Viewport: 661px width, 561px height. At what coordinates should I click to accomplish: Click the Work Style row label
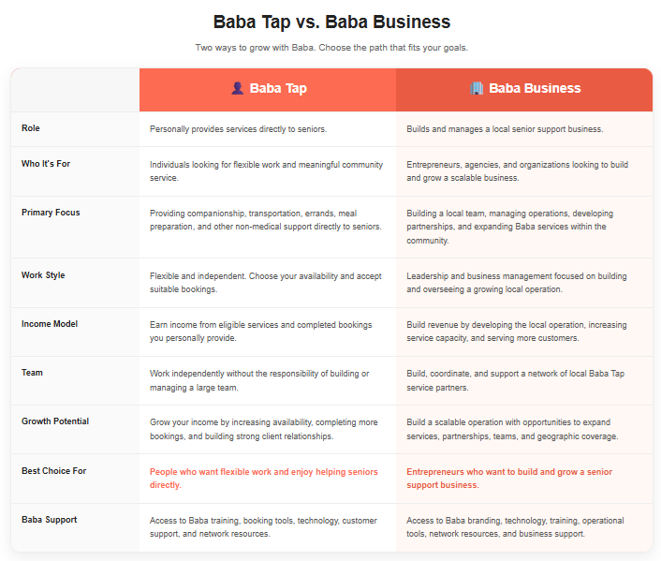[43, 275]
